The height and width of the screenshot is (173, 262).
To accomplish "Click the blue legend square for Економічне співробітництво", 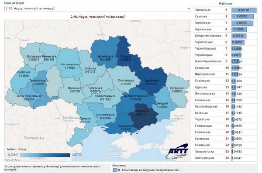I will (x=115, y=170).
